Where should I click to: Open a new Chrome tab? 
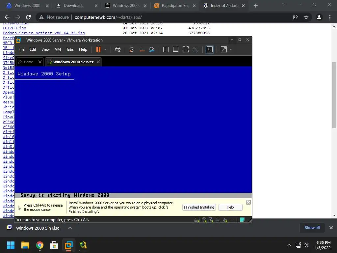pyautogui.click(x=255, y=6)
